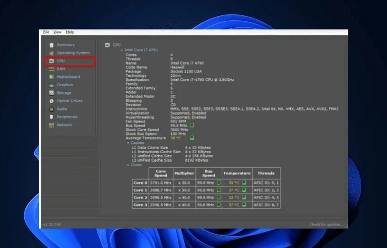387x248 pixels.
Task: Open the Network section
Action: pyautogui.click(x=64, y=125)
